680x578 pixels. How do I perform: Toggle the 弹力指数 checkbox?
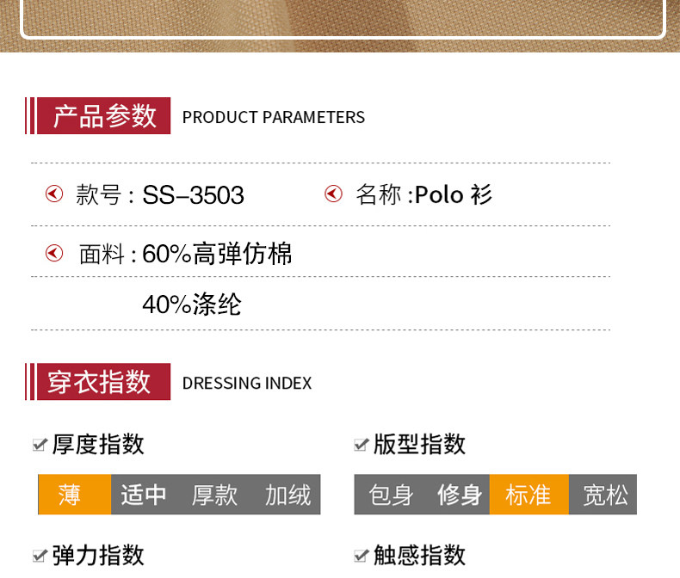[x=39, y=555]
